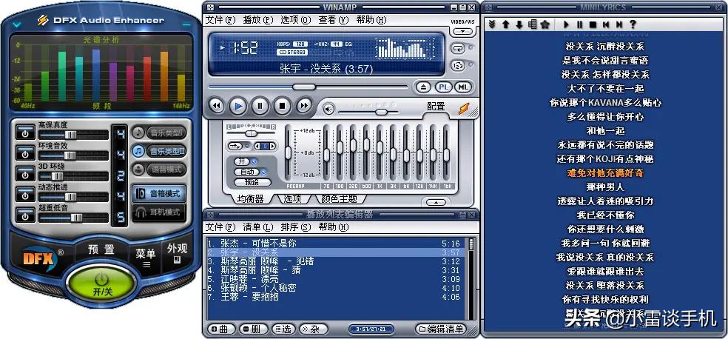728x339 pixels.
Task: Select DFX 音乐类型I mode
Action: [159, 132]
